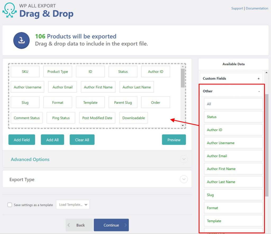Click the Preview button
271x234 pixels.
(x=174, y=140)
